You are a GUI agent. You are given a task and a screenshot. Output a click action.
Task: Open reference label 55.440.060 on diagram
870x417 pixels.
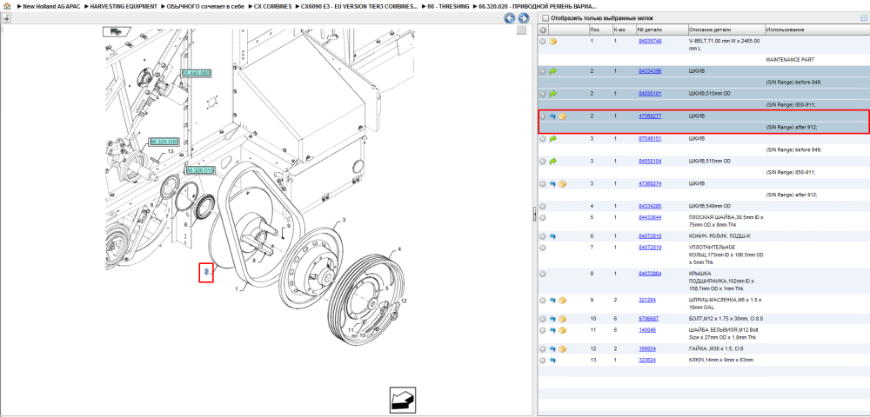(x=196, y=73)
